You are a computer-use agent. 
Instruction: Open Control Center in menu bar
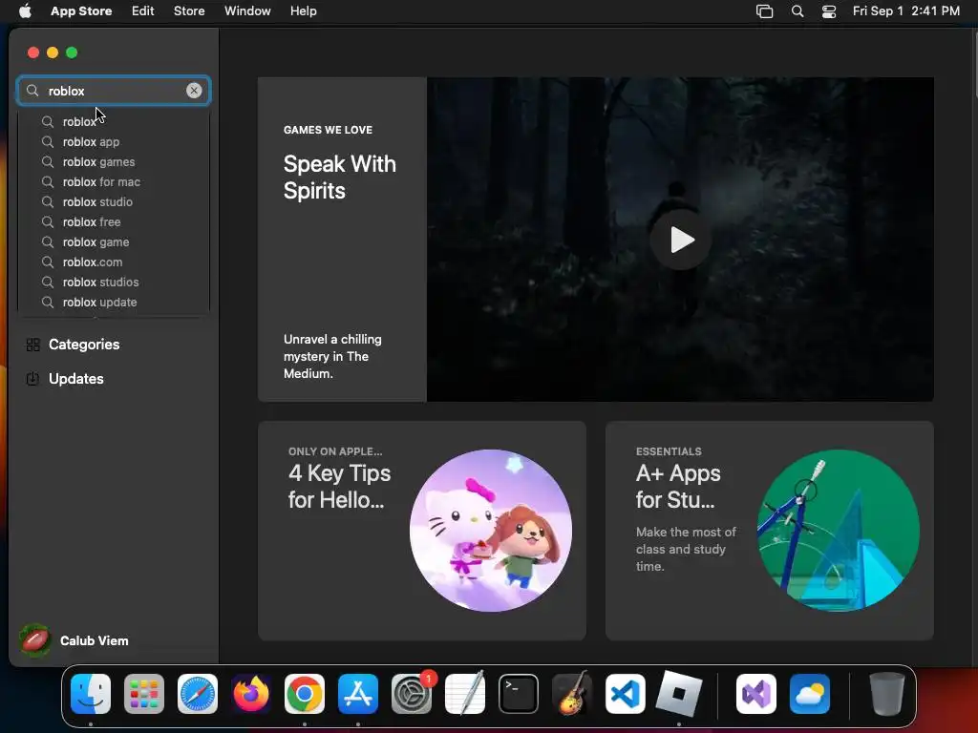[x=829, y=11]
